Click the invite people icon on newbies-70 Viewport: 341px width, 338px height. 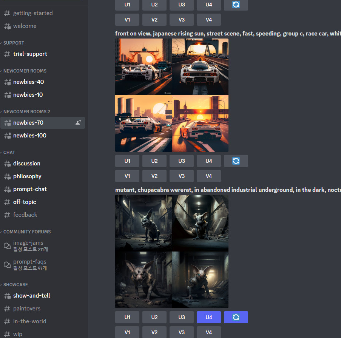[78, 122]
